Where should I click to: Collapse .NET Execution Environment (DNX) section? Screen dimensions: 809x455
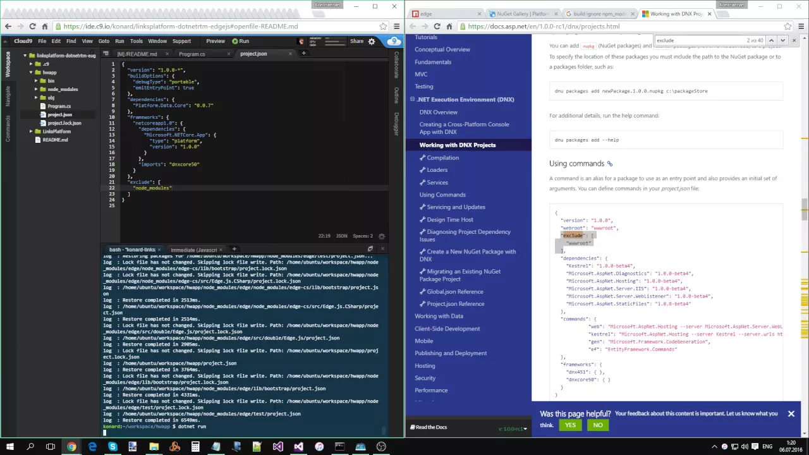[412, 99]
